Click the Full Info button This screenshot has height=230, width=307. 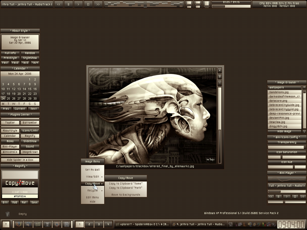pyautogui.click(x=10, y=53)
